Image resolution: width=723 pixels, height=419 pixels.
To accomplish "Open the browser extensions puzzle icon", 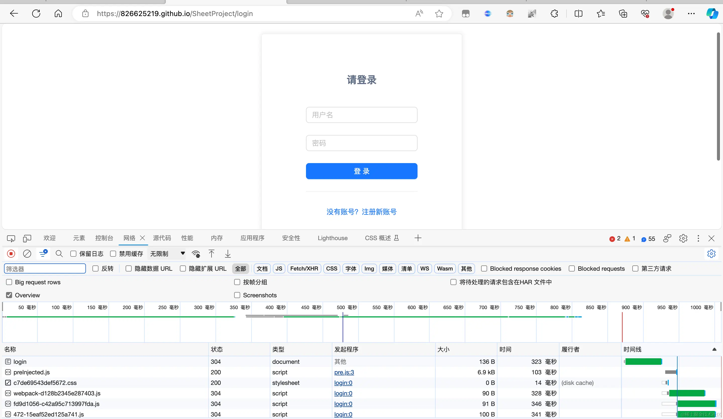I will (x=554, y=14).
